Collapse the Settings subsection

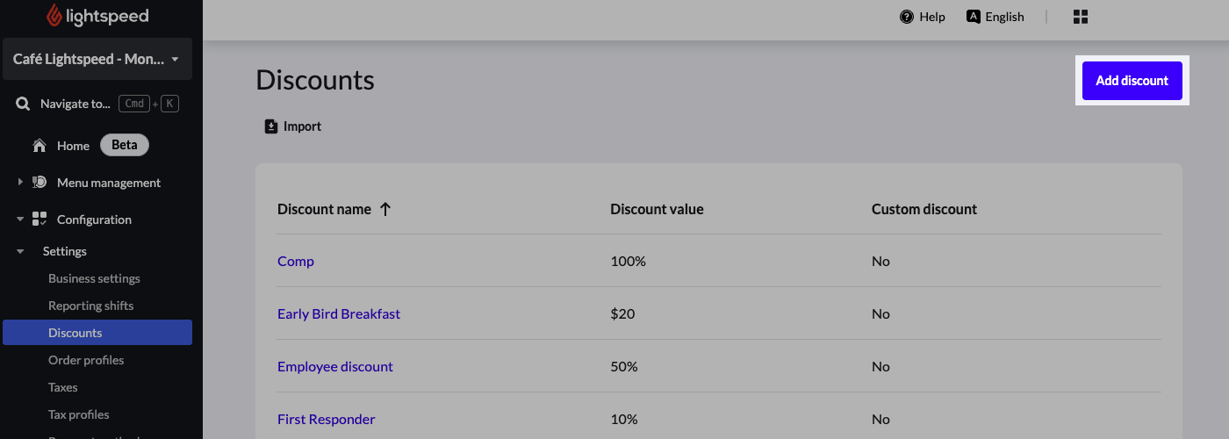pos(20,251)
